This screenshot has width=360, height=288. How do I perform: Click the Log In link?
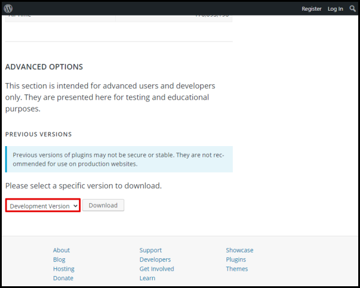[335, 9]
